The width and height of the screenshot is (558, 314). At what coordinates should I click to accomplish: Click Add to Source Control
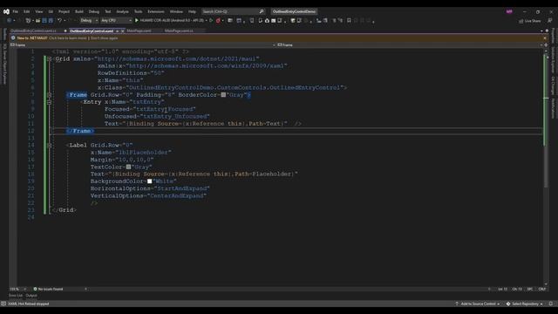click(478, 304)
